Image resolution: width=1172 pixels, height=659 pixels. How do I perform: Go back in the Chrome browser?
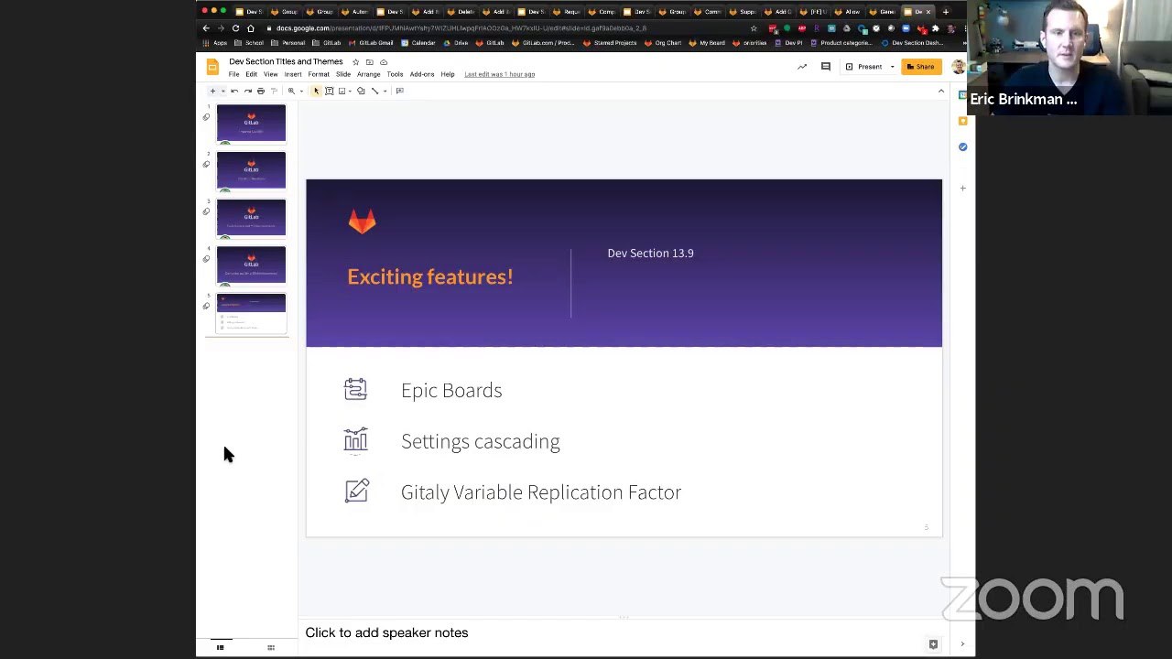tap(206, 28)
